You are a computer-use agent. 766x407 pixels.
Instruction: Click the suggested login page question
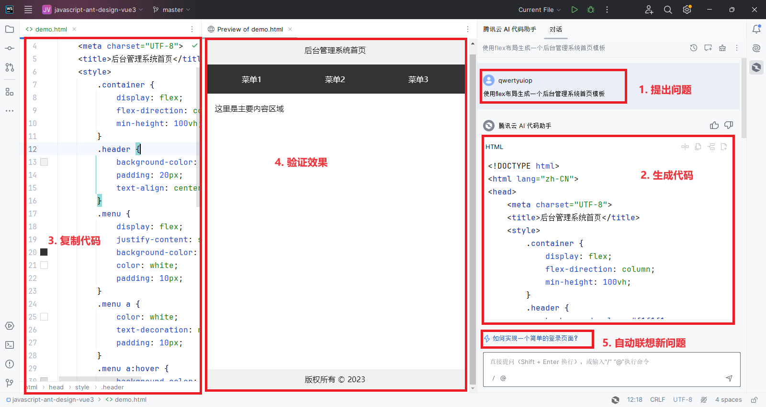click(535, 338)
